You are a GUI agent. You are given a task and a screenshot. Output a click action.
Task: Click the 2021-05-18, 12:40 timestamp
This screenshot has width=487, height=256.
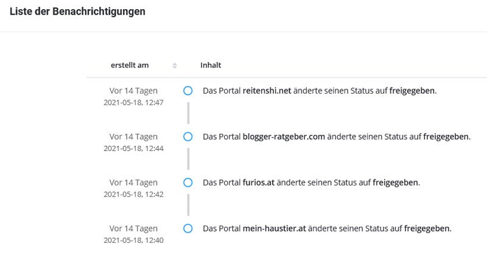coord(133,240)
